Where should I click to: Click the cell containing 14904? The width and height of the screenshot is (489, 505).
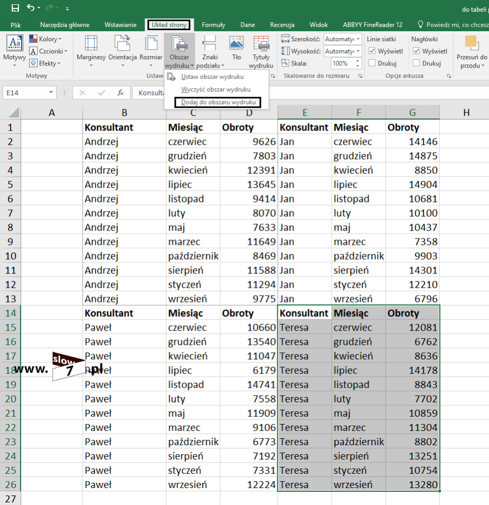click(x=412, y=185)
